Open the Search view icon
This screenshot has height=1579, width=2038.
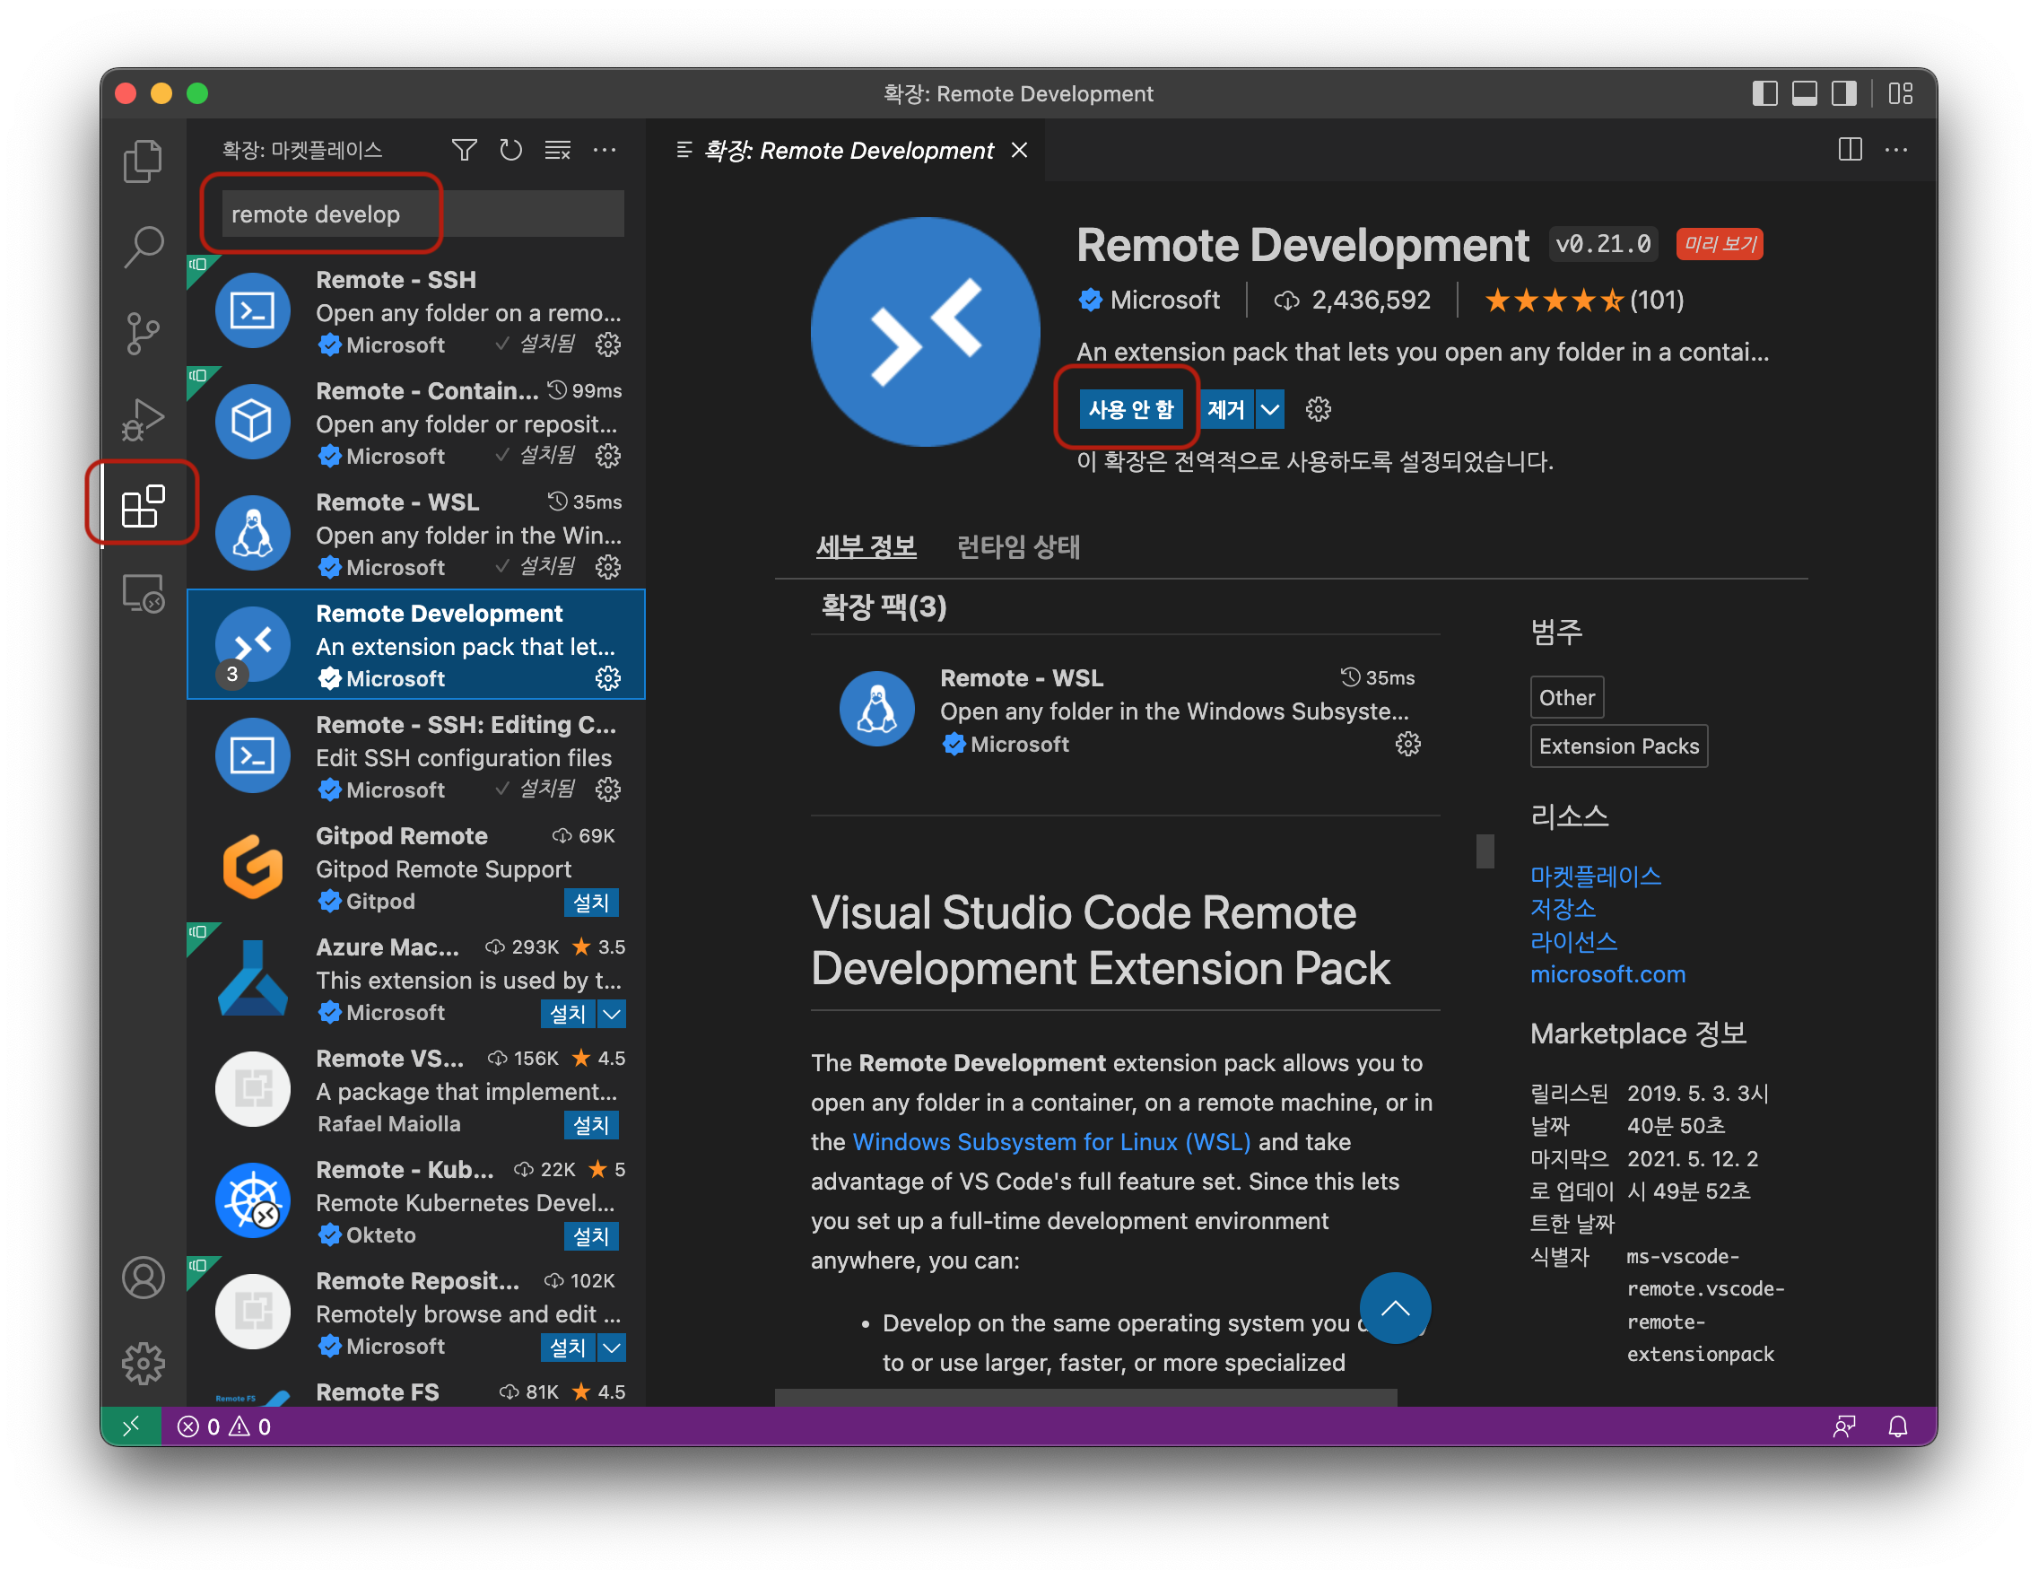click(143, 247)
